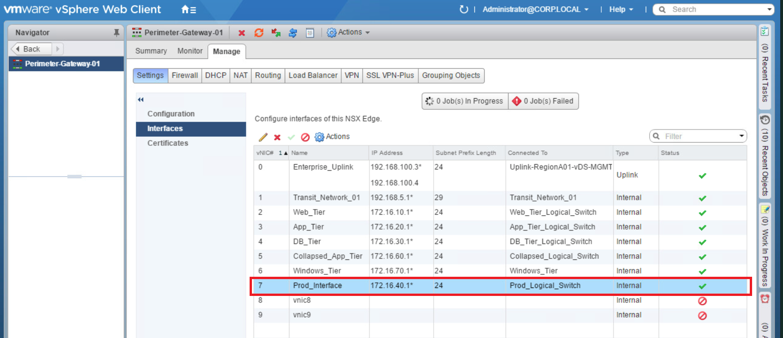Open the Filter dropdown arrow
783x338 pixels.
point(741,136)
